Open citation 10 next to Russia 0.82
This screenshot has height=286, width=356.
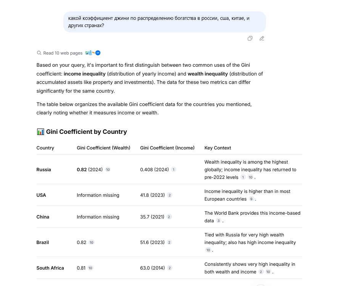coord(108,170)
